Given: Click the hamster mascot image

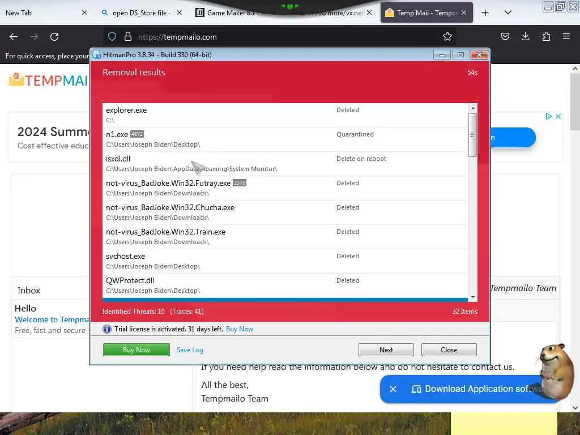Looking at the screenshot, I should click(x=555, y=372).
